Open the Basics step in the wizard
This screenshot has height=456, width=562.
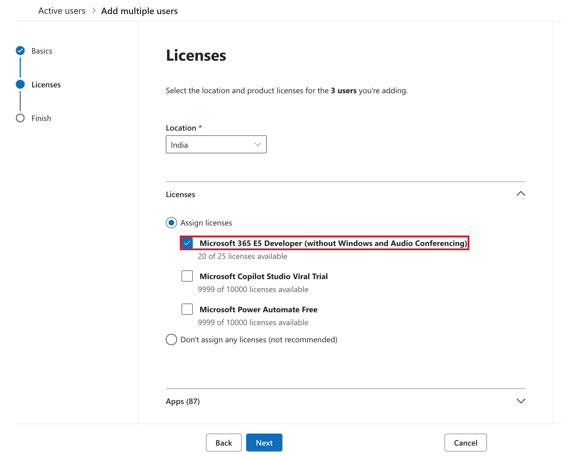coord(42,51)
